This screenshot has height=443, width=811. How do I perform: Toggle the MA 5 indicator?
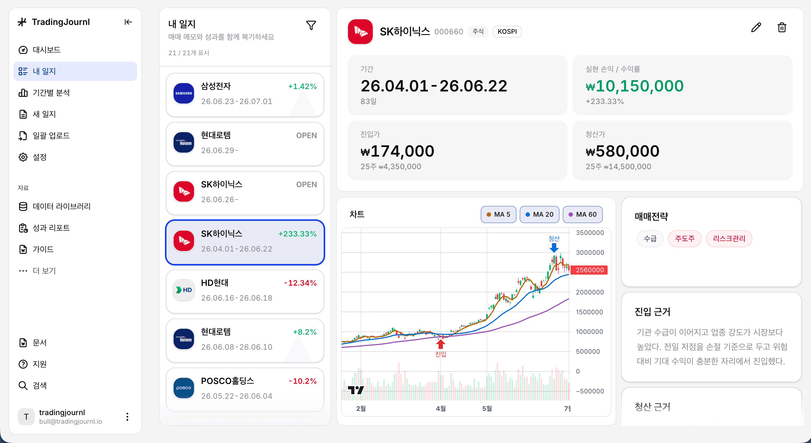pos(498,214)
